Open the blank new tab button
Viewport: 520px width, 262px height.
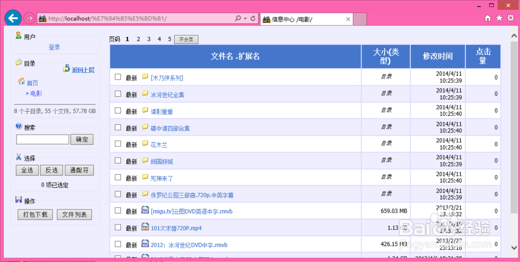click(360, 19)
